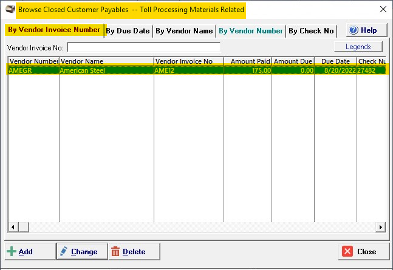Image resolution: width=393 pixels, height=270 pixels.
Task: Click the pencil Change icon
Action: pos(64,251)
